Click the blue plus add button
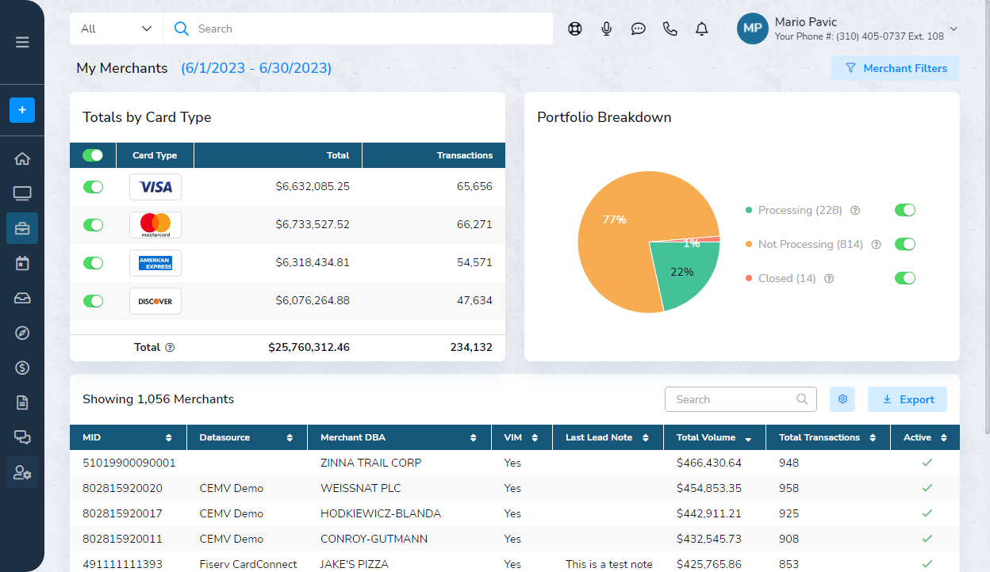 click(x=22, y=110)
